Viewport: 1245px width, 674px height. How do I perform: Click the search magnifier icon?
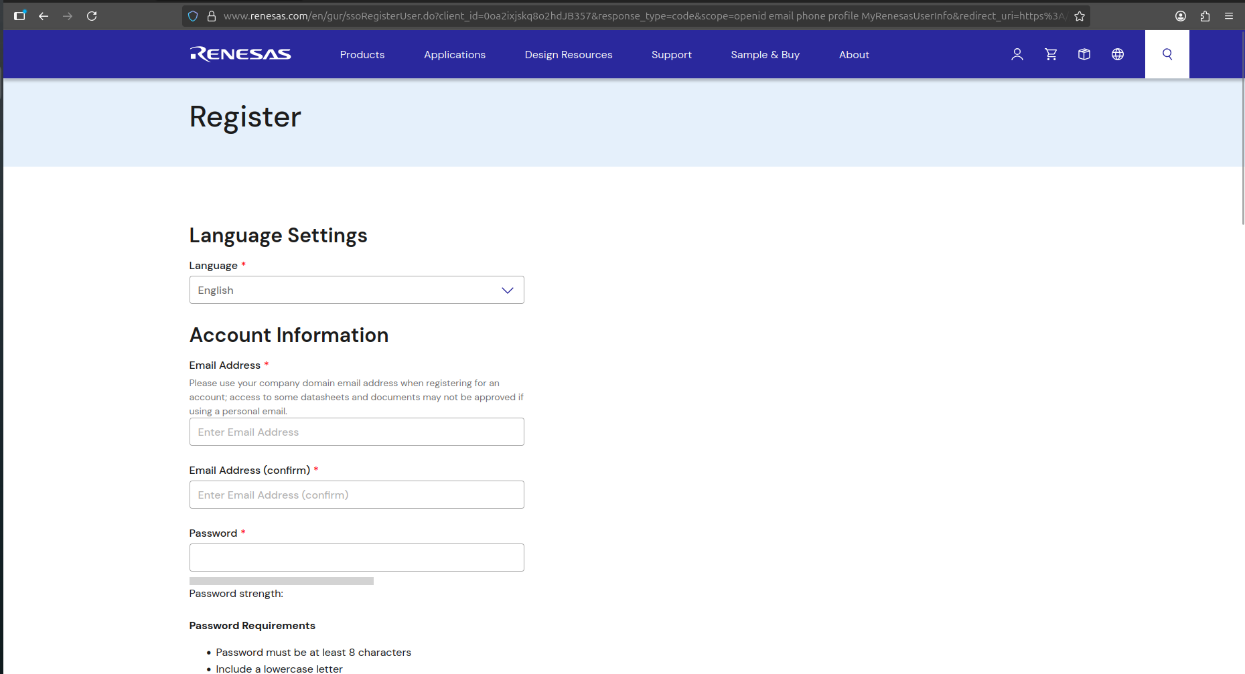(1167, 54)
